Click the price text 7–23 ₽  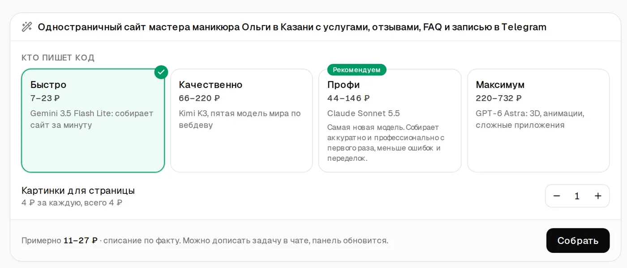point(45,98)
